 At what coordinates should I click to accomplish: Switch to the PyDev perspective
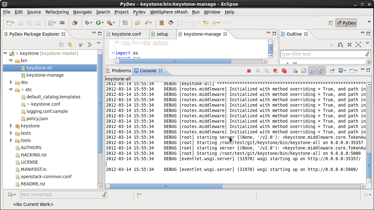346,23
